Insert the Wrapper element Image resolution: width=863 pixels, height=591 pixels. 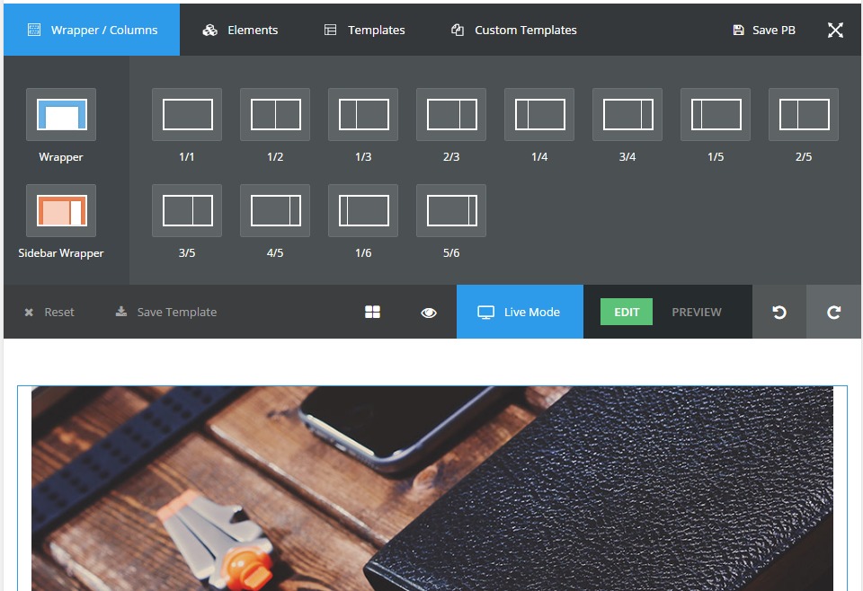coord(61,115)
